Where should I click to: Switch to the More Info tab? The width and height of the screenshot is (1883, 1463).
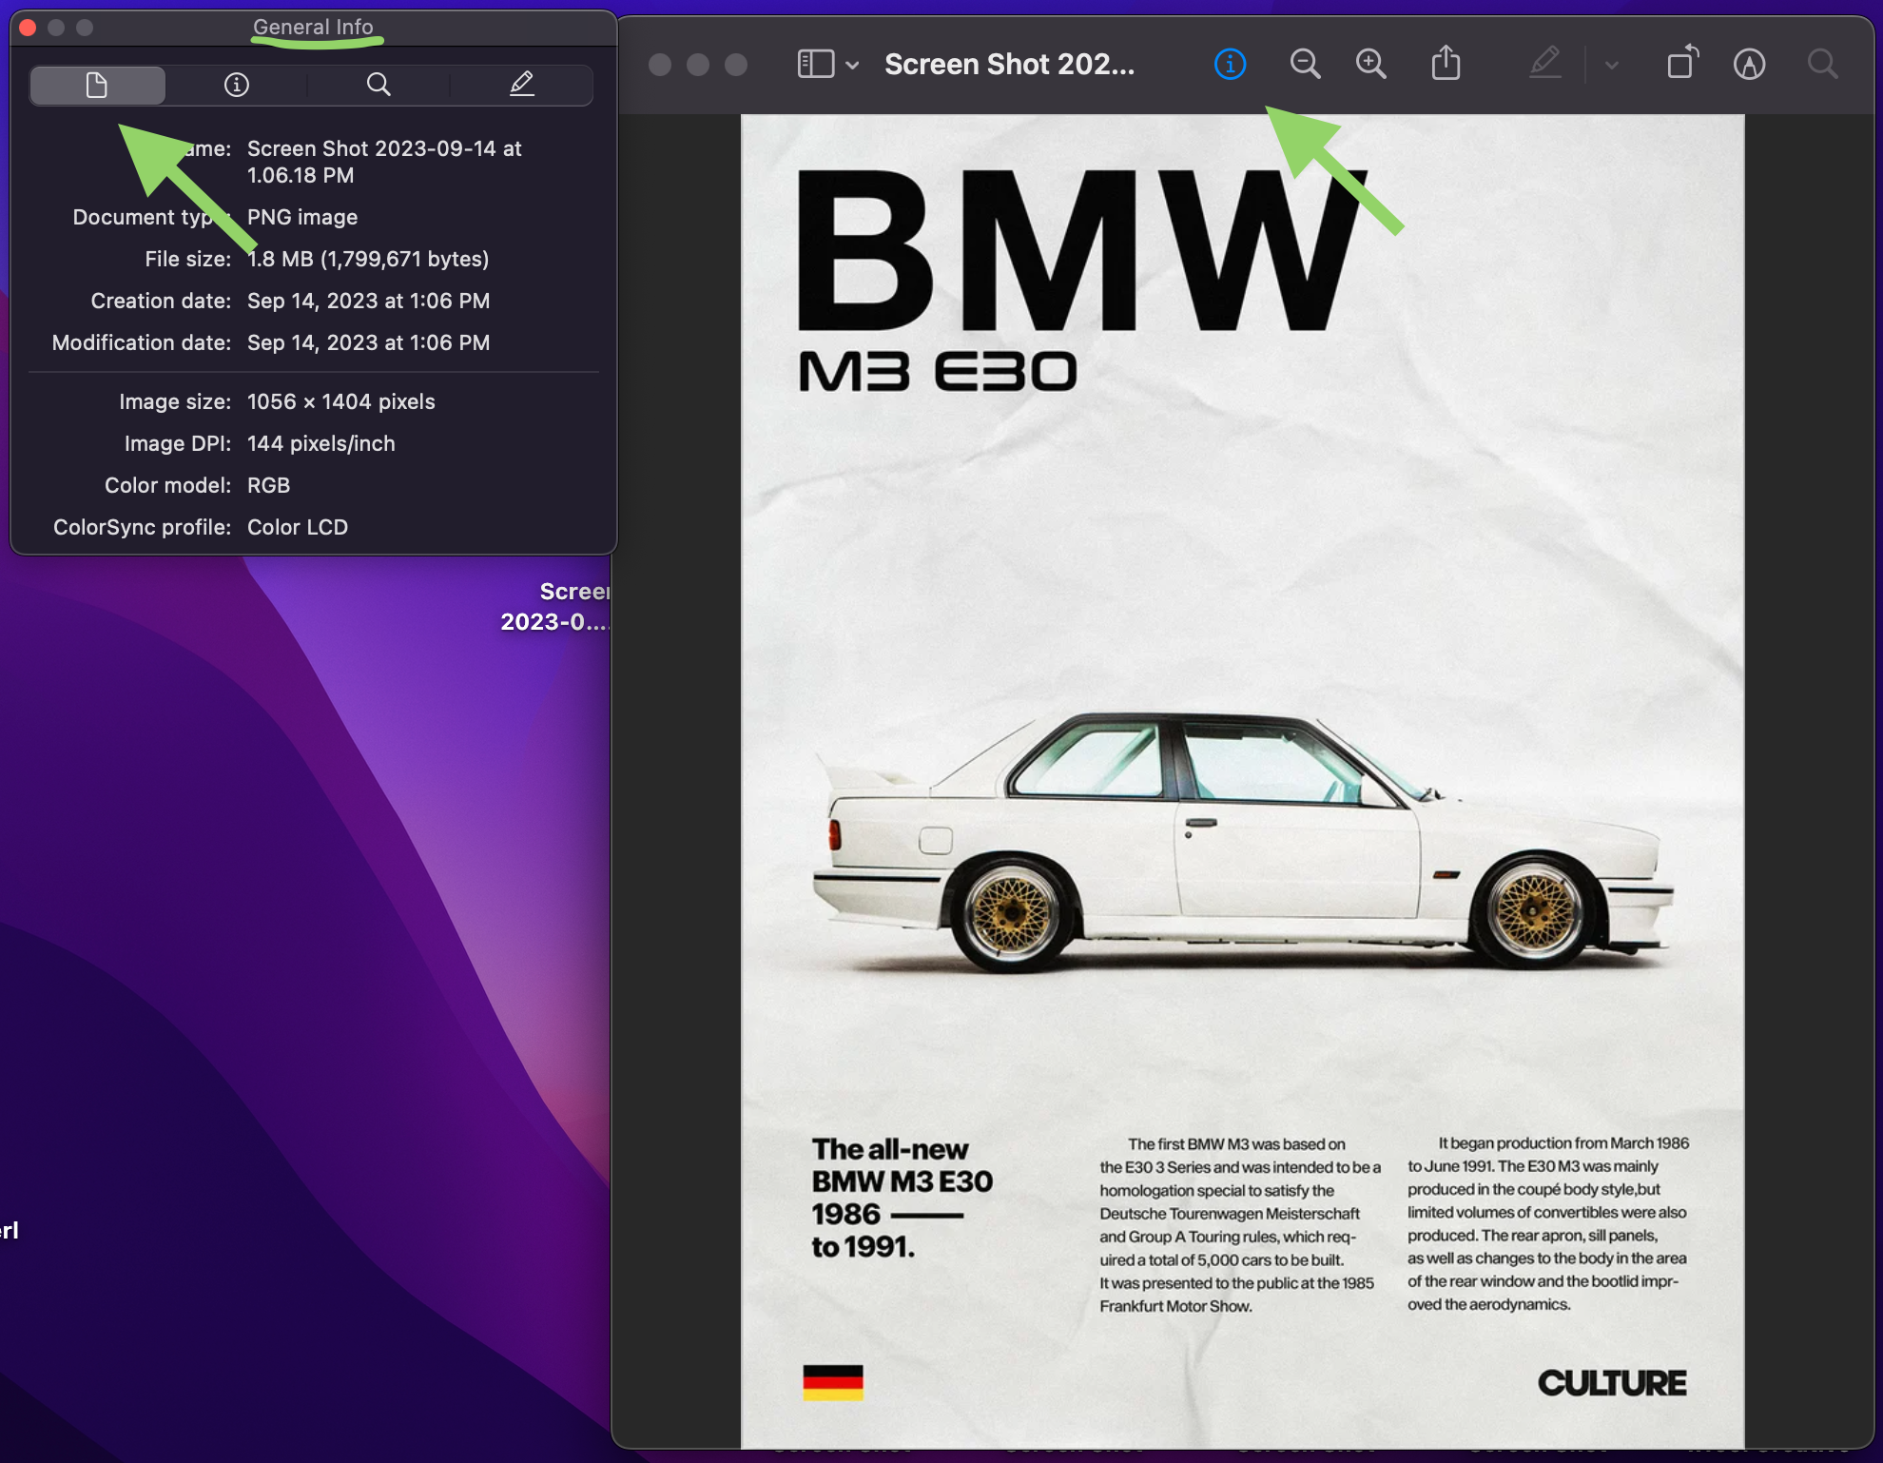click(237, 86)
